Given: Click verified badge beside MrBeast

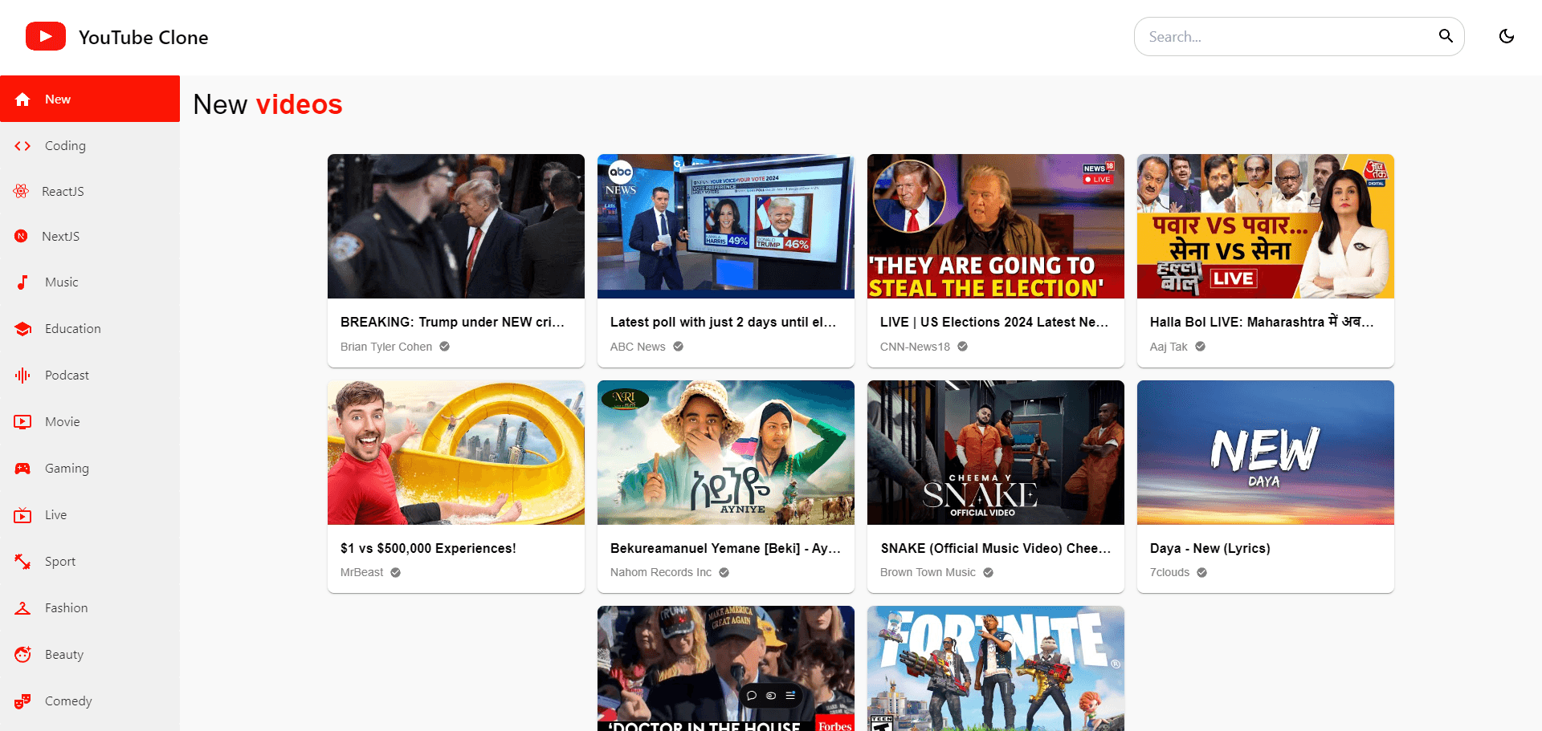Looking at the screenshot, I should coord(395,573).
